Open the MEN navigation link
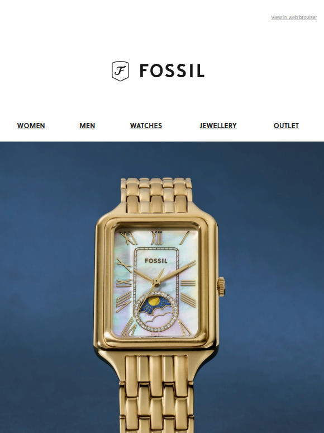Screen dimensions: 324x433 (87, 126)
